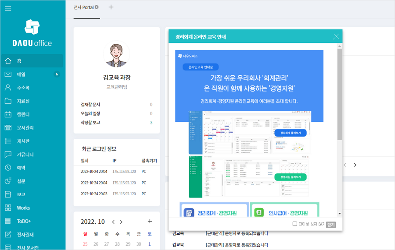Click the gear icon on 전사 Portal tab

(97, 7)
